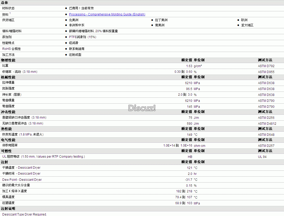Click the UL 94 test method

(262, 157)
